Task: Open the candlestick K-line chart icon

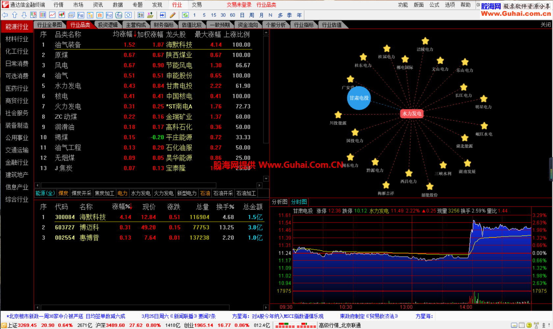Action: tap(62, 15)
